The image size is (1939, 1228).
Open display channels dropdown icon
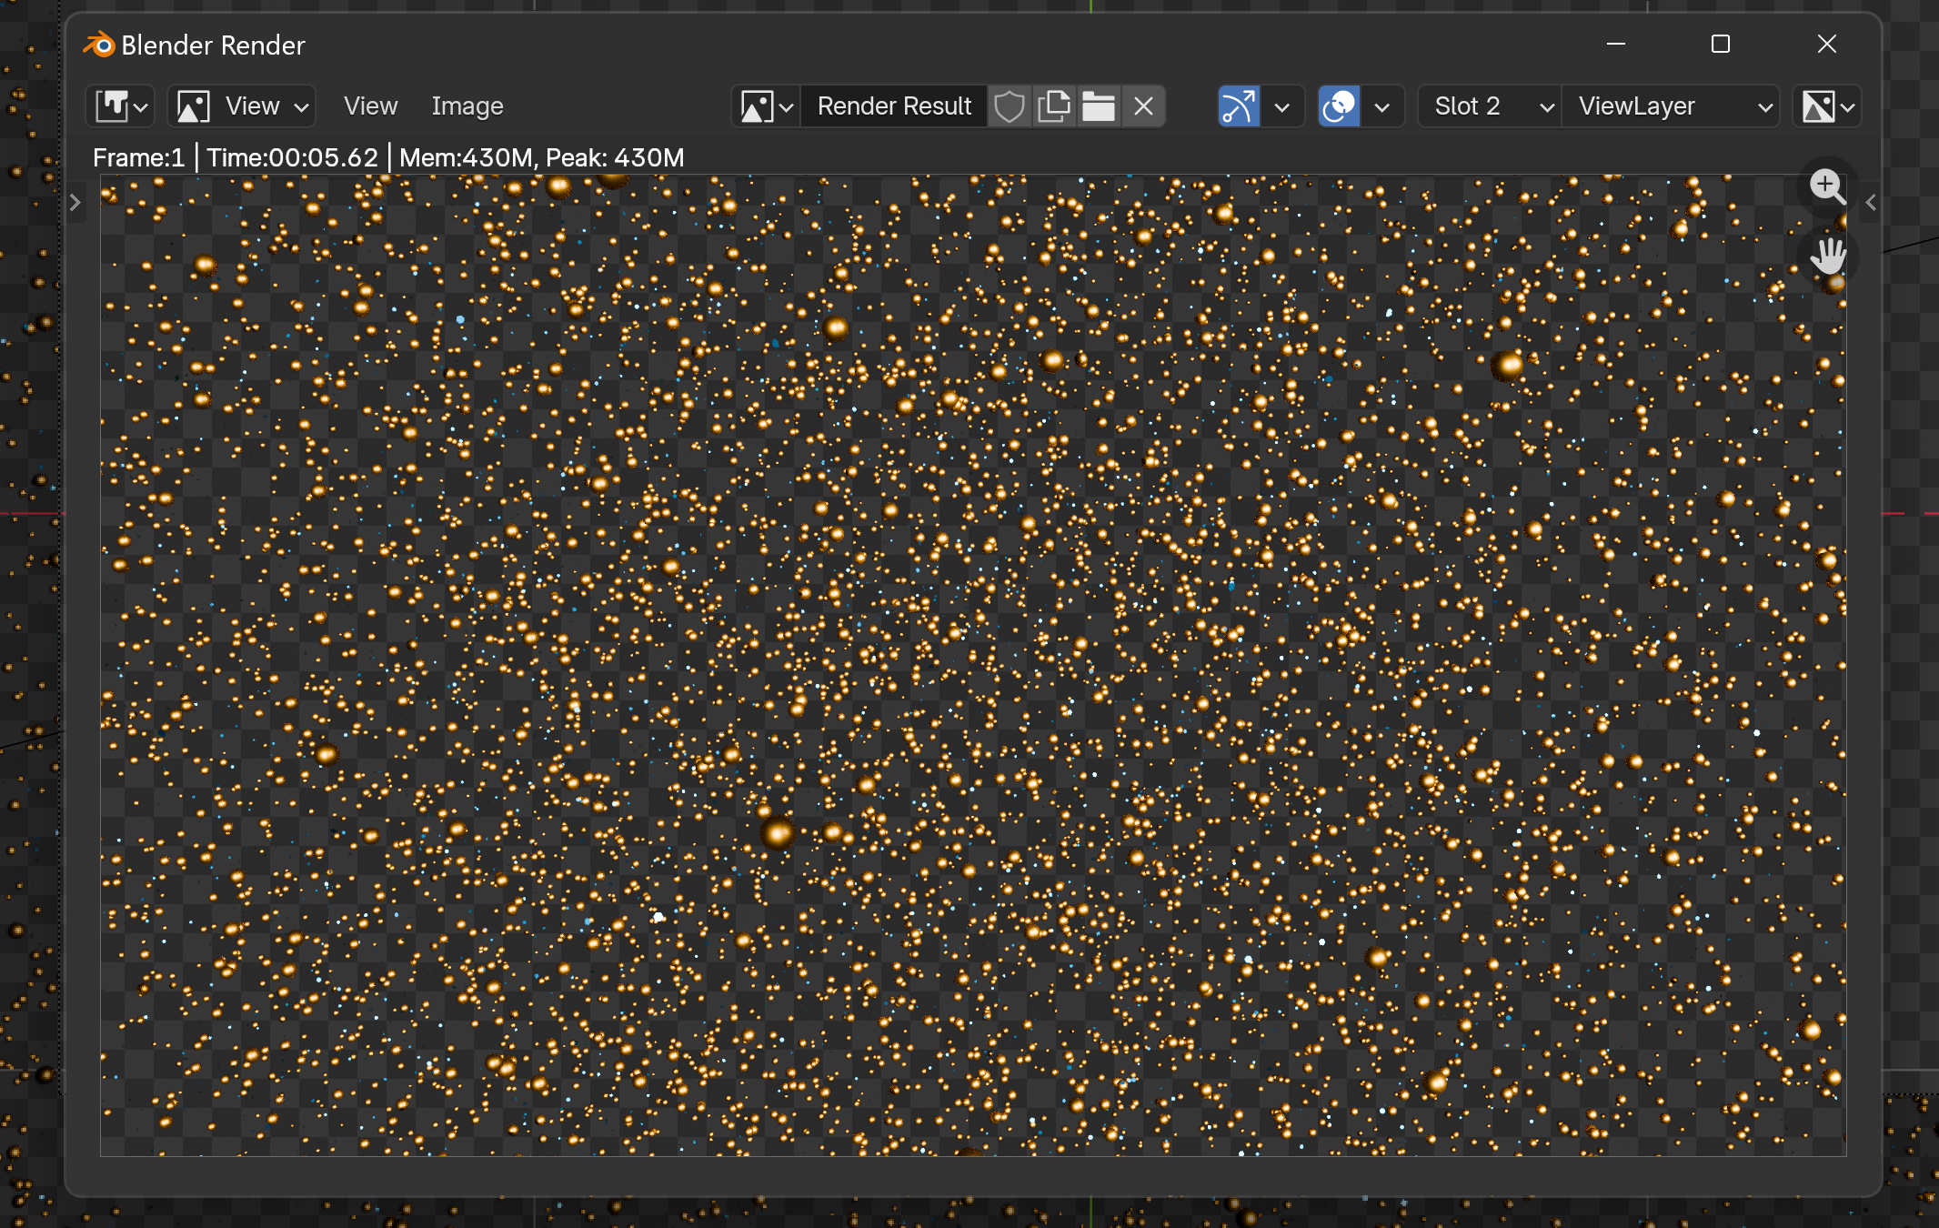point(1827,106)
